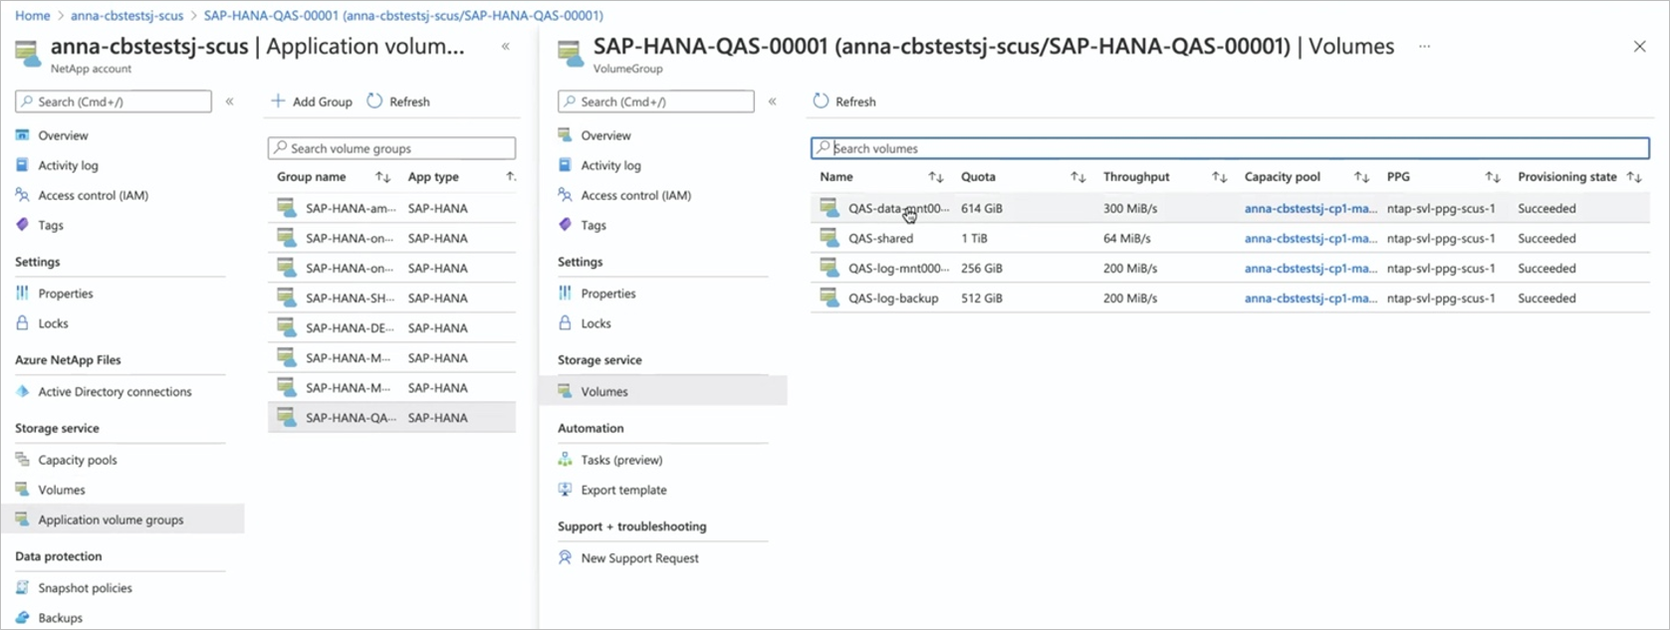
Task: Click Capacity pools icon
Action: [22, 460]
